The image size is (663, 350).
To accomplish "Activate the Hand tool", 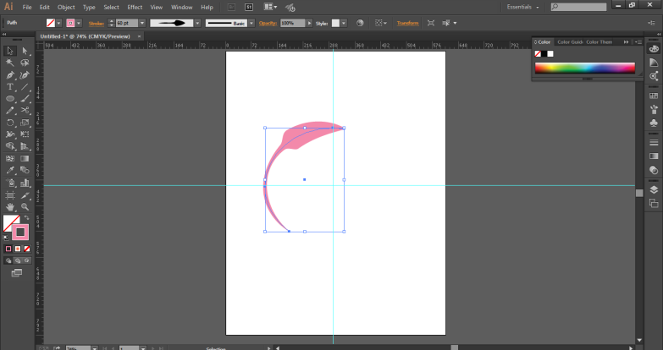I will [10, 205].
